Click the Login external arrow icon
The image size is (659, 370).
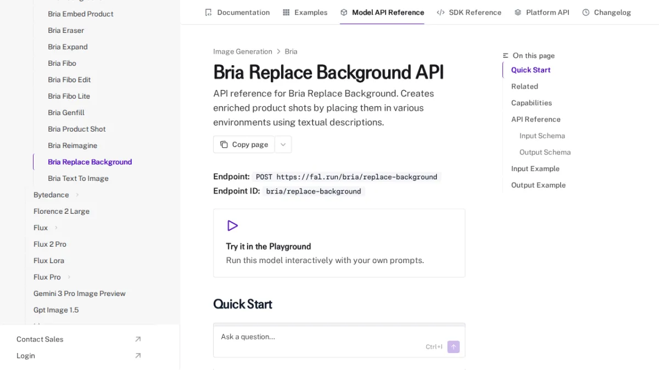[138, 356]
